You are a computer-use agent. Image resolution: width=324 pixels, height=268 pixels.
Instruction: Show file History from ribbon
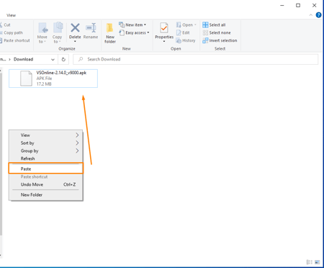coord(186,40)
